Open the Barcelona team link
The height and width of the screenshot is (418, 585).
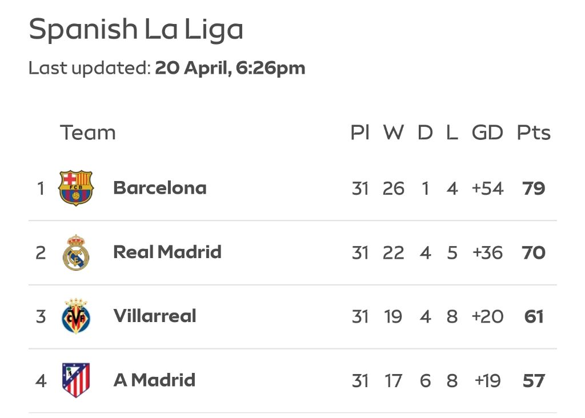coord(160,188)
